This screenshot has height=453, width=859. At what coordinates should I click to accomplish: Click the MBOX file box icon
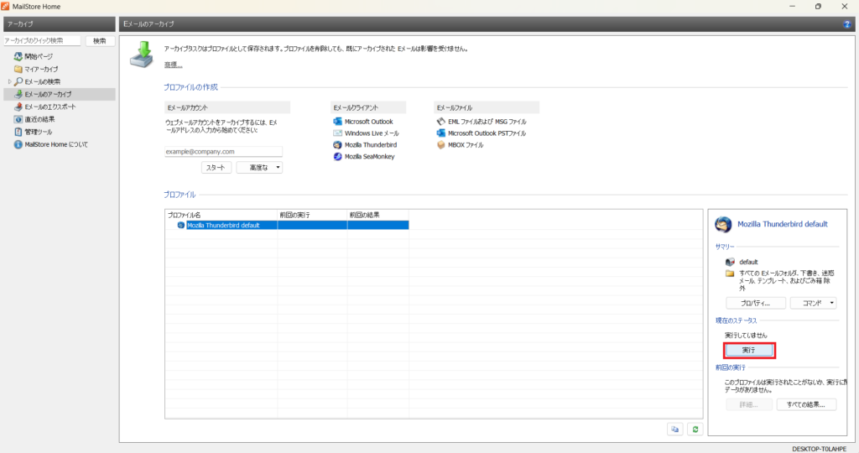441,145
